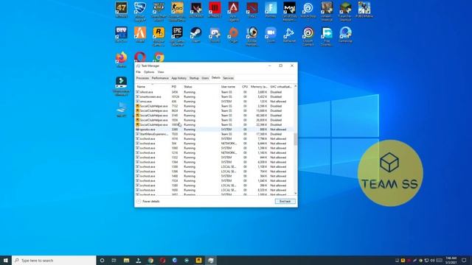Open Task View from the taskbar
This screenshot has width=472, height=265.
[x=114, y=261]
